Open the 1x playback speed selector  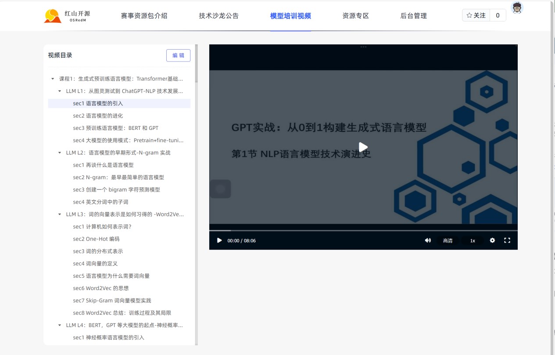coord(473,240)
